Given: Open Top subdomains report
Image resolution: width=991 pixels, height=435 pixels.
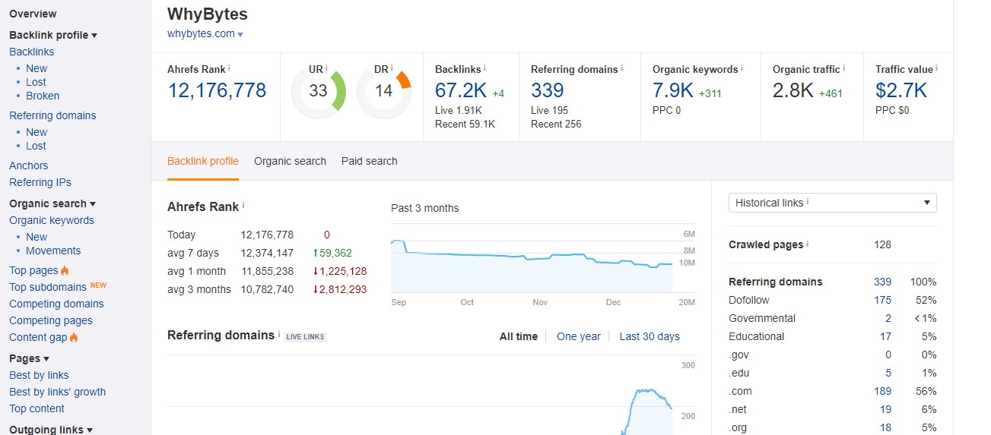Looking at the screenshot, I should [48, 287].
